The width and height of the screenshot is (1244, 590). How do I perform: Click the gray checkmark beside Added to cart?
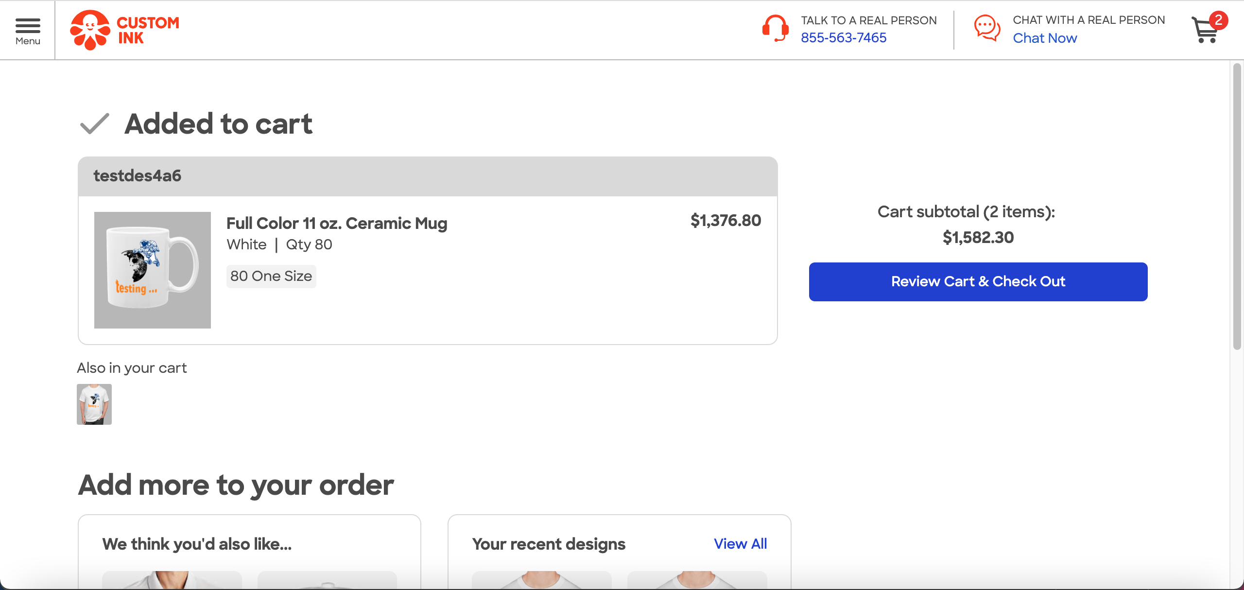[94, 124]
